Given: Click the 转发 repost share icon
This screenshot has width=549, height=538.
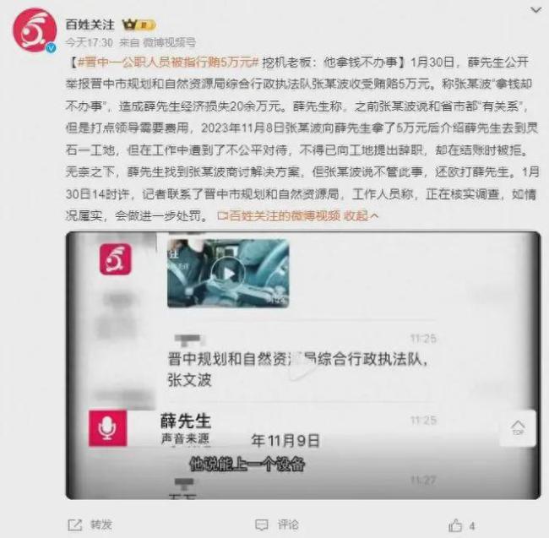Looking at the screenshot, I should [75, 525].
